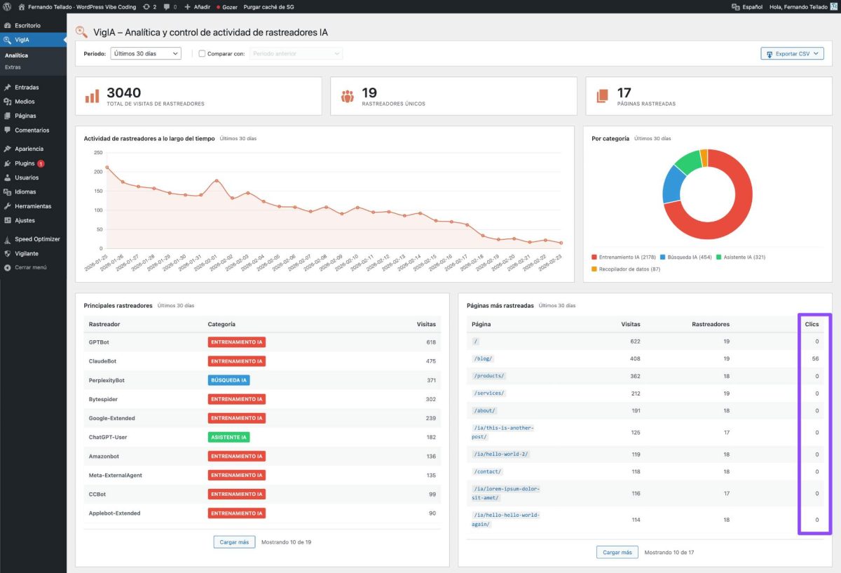The image size is (841, 573).
Task: Click the VigIA magnifier logo in page title
Action: (x=81, y=32)
